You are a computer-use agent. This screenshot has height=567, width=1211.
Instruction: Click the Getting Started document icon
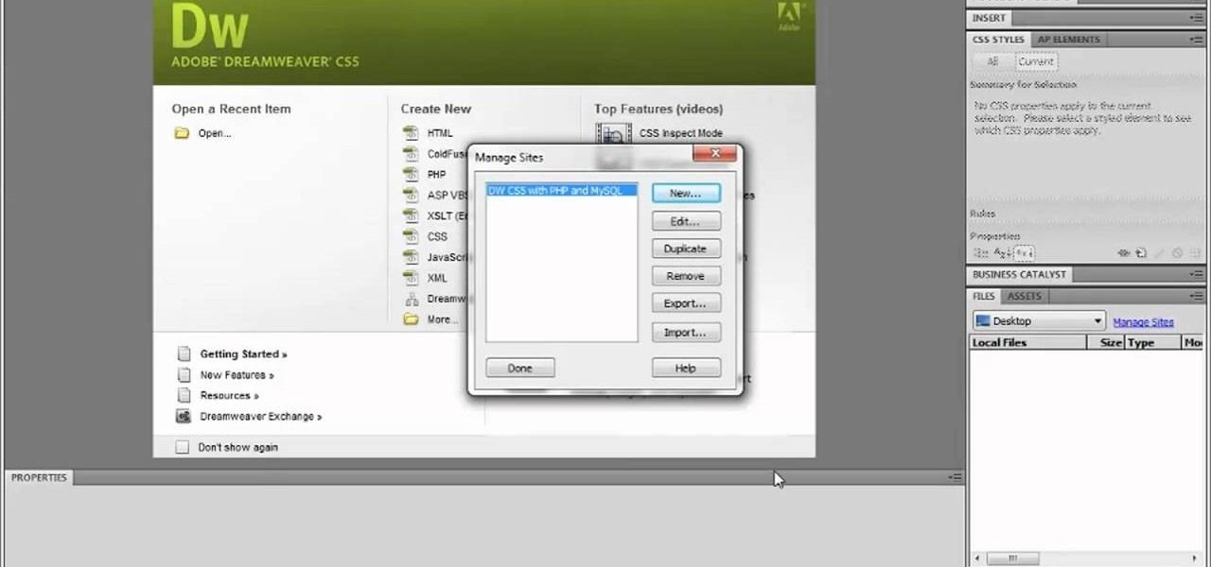coord(184,354)
